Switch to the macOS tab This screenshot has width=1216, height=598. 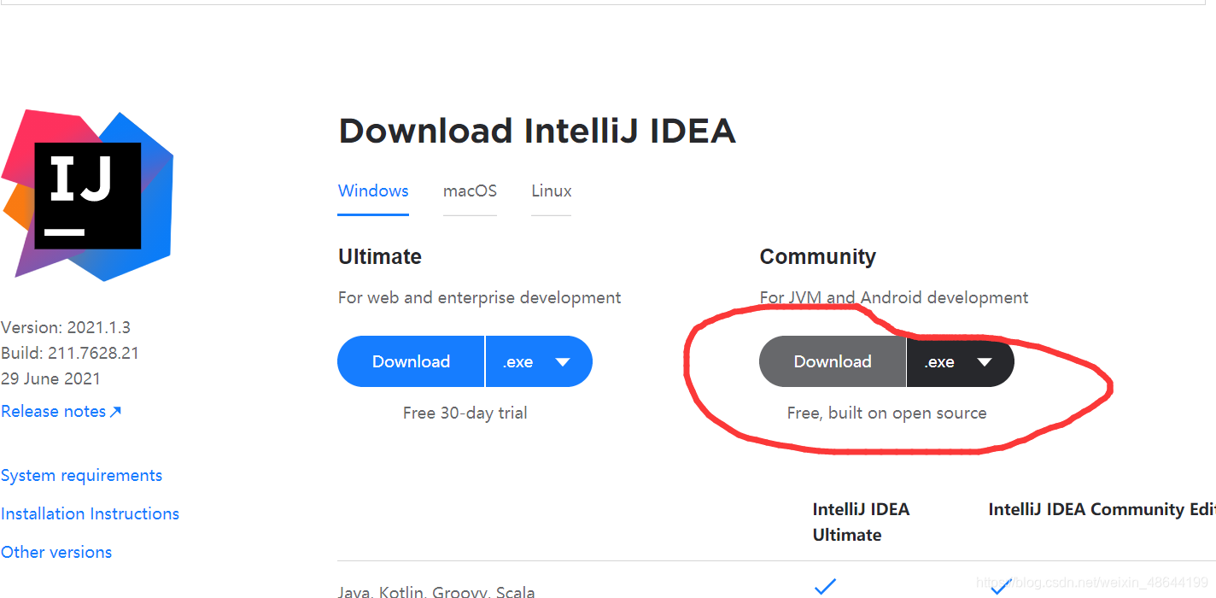(470, 191)
